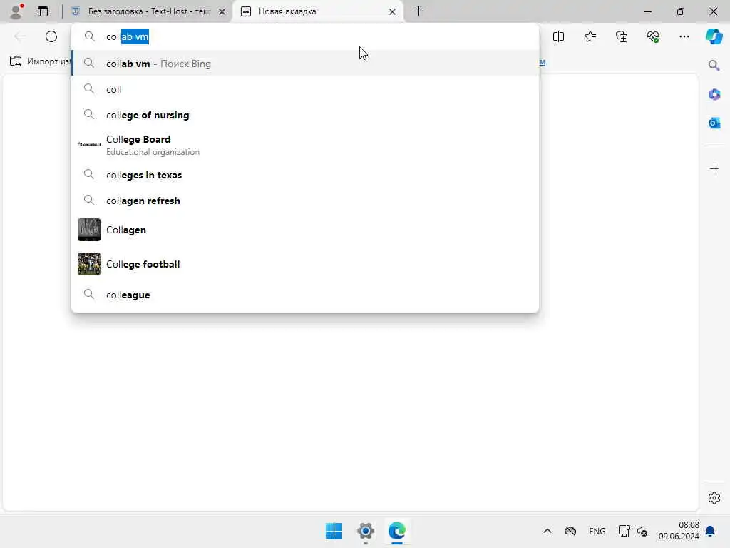
Task: Select the 'coll' suggestion
Action: pyautogui.click(x=305, y=89)
